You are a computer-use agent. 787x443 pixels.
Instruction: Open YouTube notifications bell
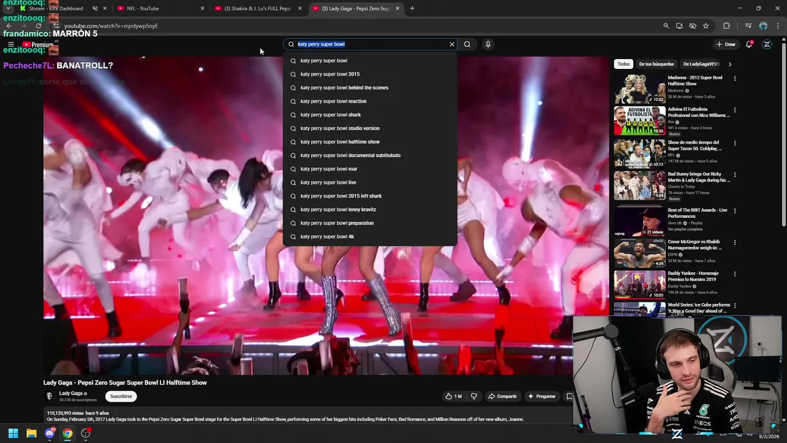pyautogui.click(x=749, y=44)
